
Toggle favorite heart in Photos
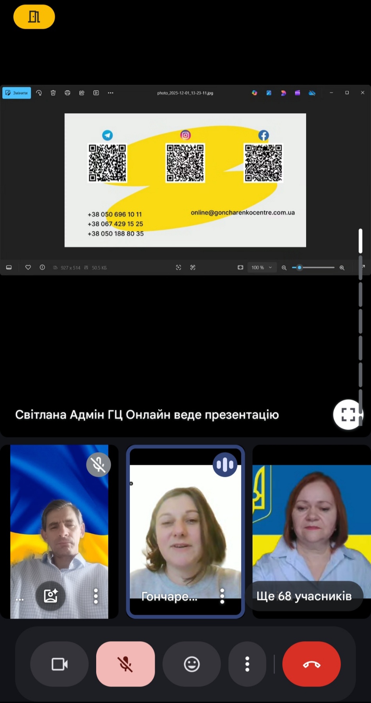(28, 268)
